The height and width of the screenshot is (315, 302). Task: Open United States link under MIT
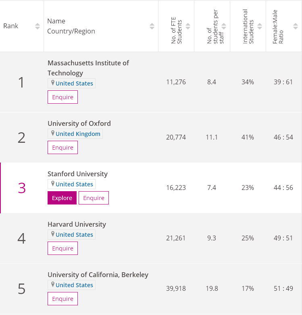click(x=74, y=83)
